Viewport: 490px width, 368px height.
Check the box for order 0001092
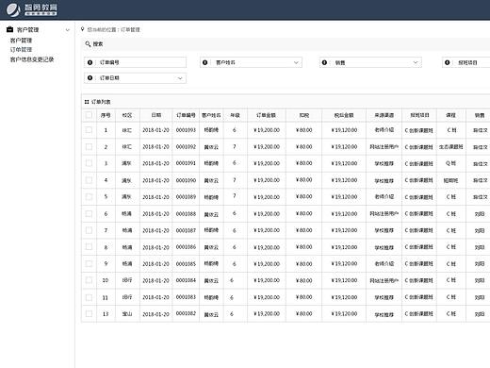coord(89,147)
